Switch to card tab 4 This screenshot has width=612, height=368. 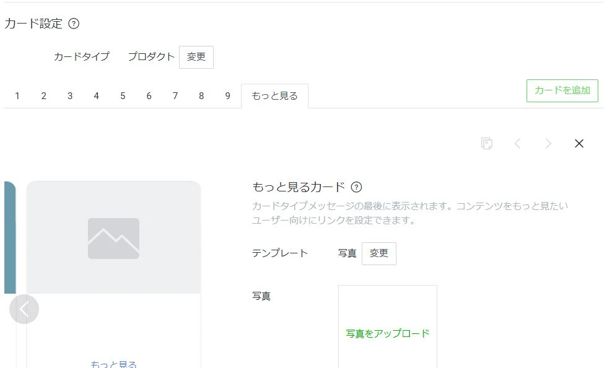tap(97, 96)
